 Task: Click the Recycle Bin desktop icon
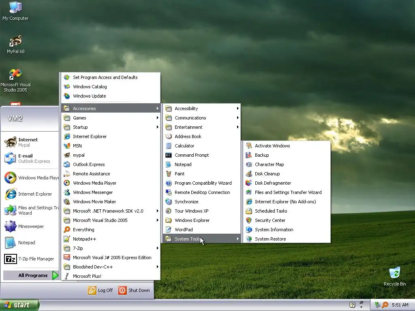pos(395,273)
